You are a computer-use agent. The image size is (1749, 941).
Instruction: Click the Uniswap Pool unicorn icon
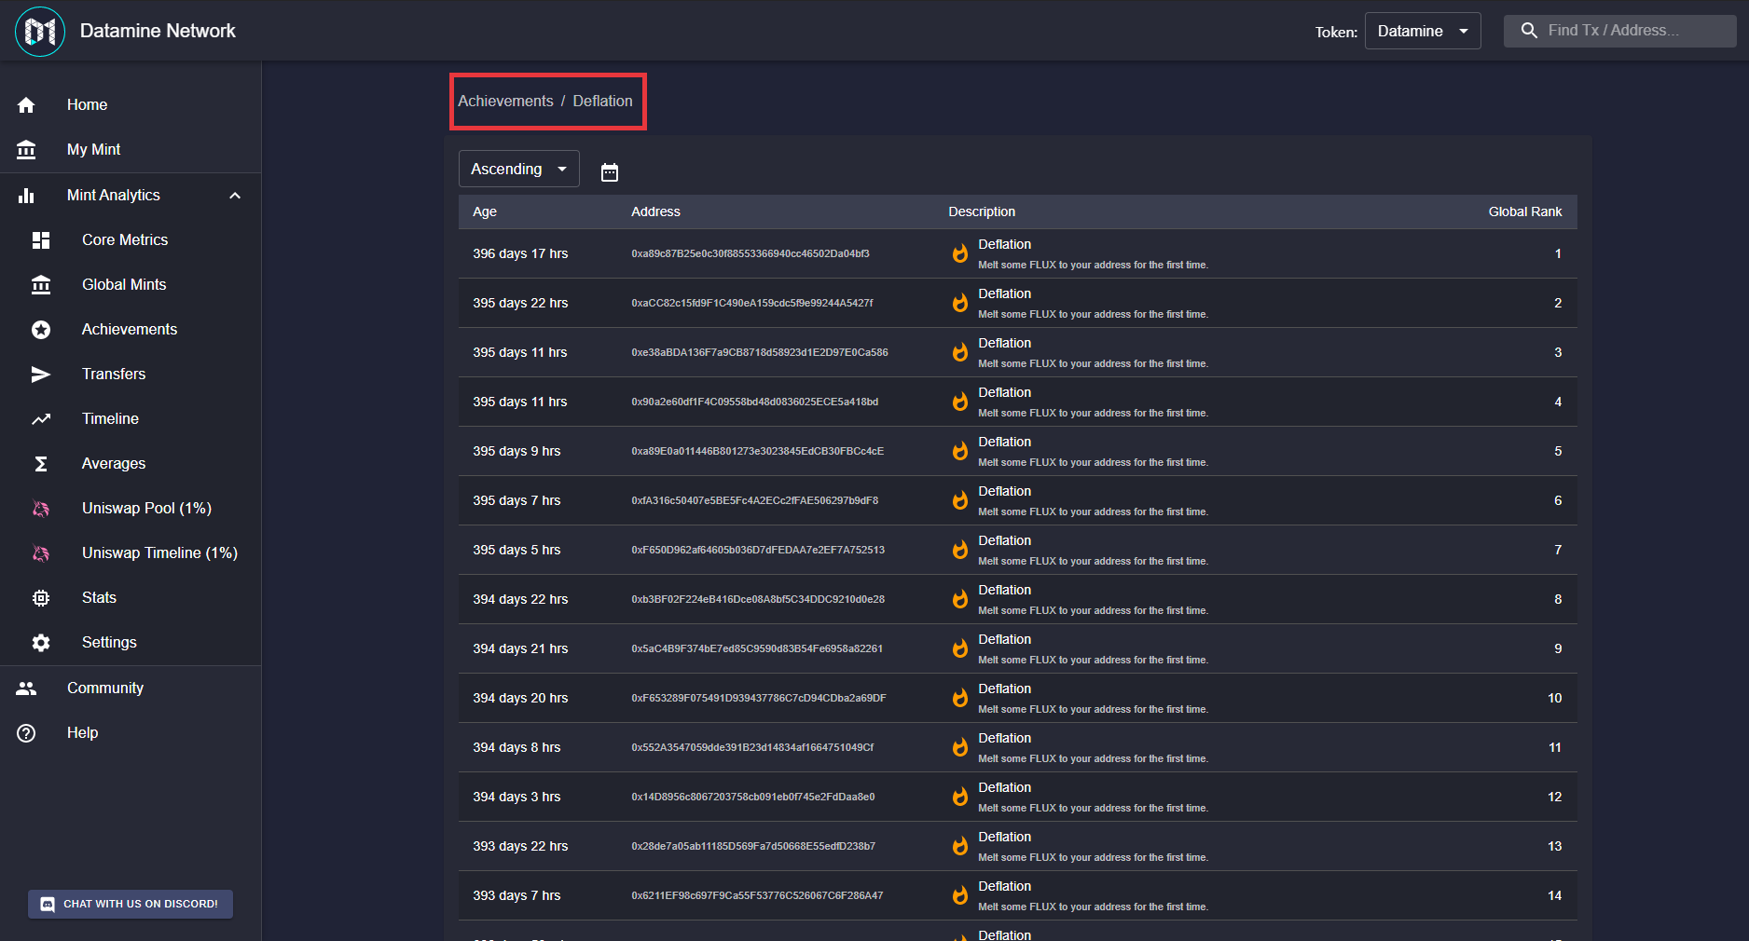[x=41, y=509]
